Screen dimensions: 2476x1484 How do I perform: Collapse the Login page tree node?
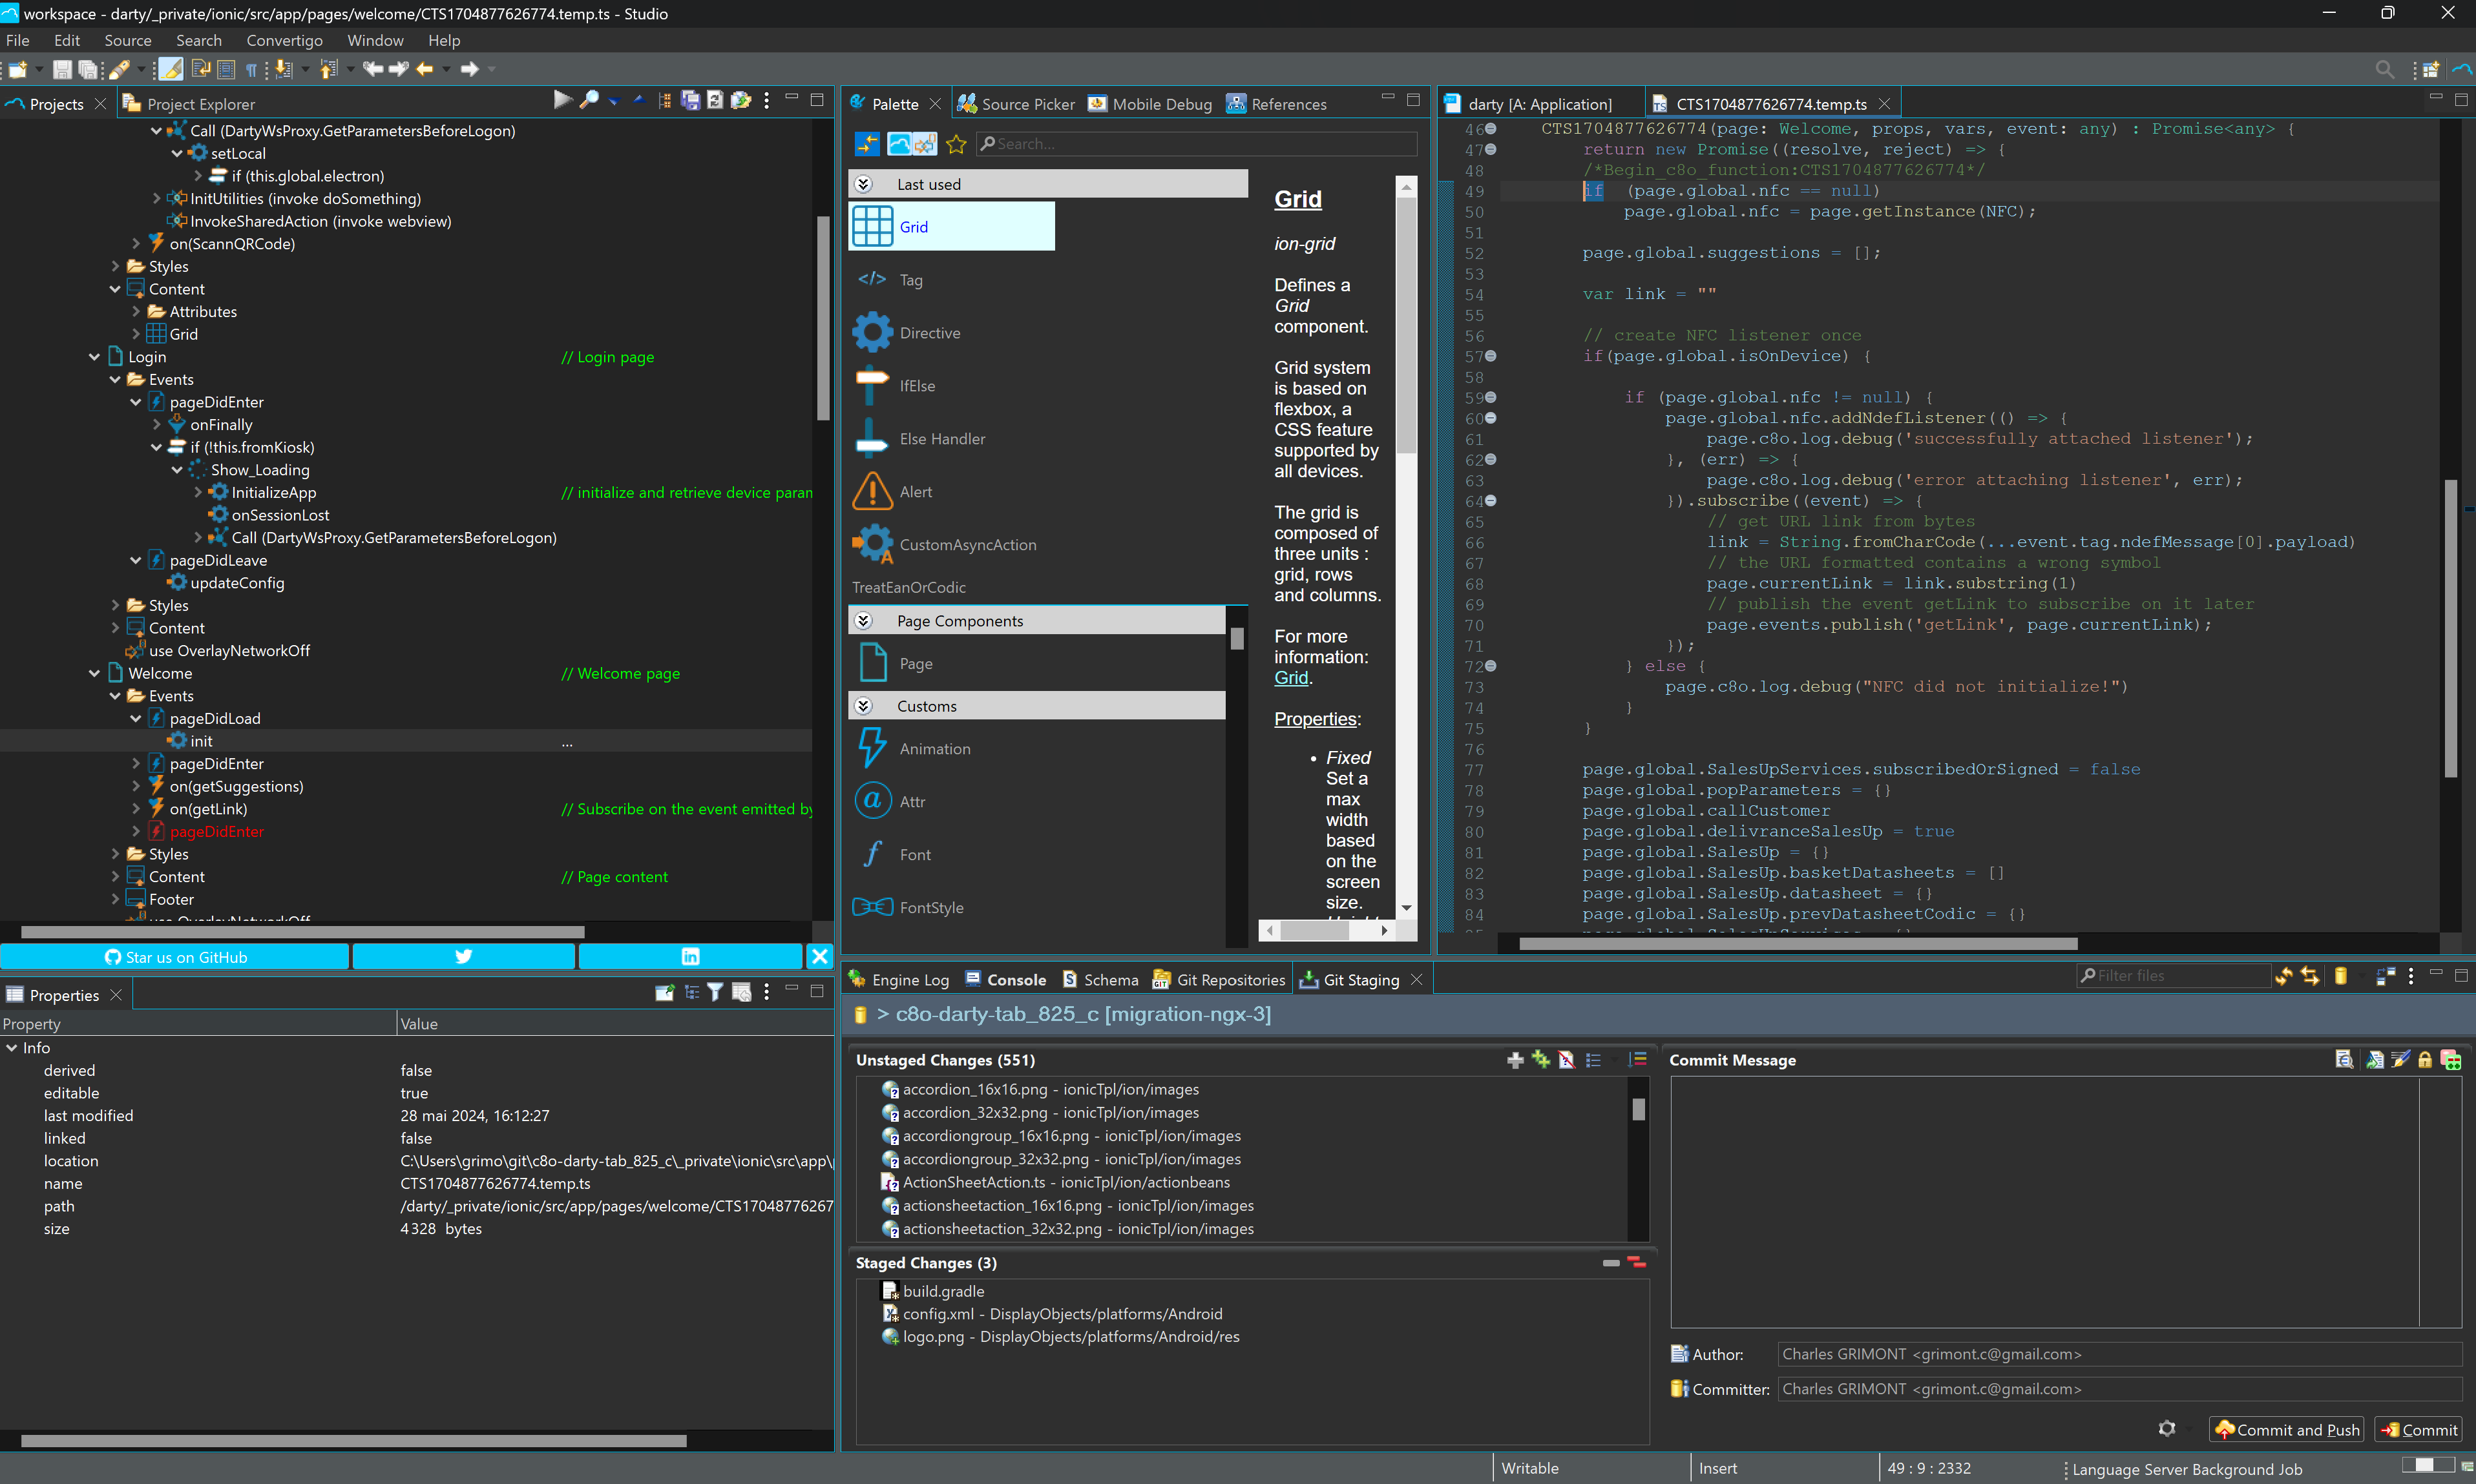pyautogui.click(x=94, y=357)
